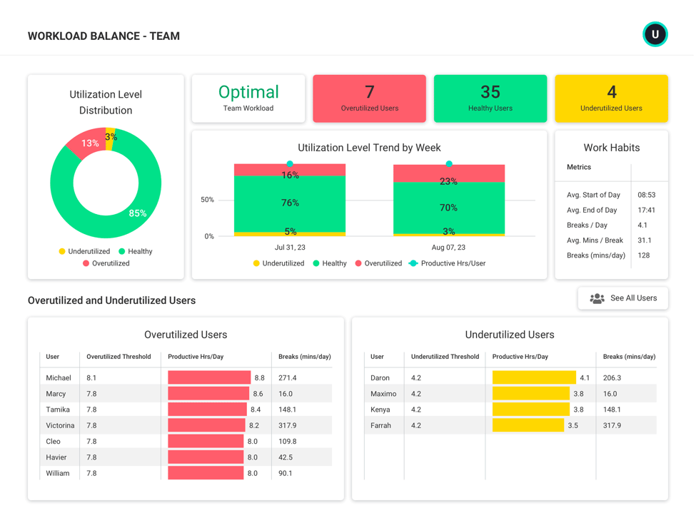Click the people icon on See All Users
Image resolution: width=696 pixels, height=528 pixels.
pyautogui.click(x=599, y=298)
